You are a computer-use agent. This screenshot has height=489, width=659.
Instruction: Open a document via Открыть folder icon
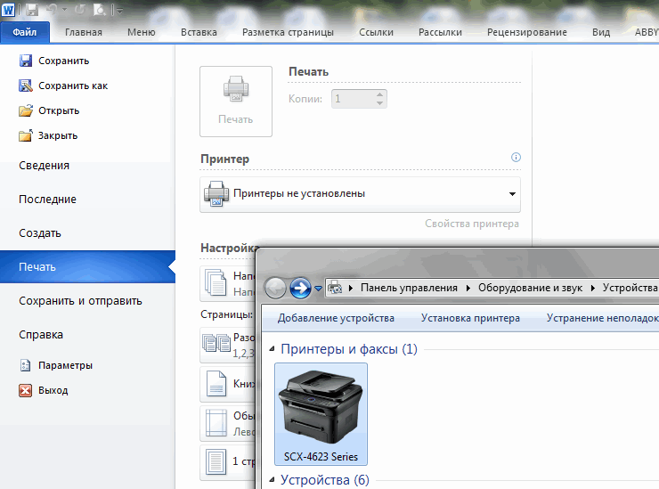point(26,111)
